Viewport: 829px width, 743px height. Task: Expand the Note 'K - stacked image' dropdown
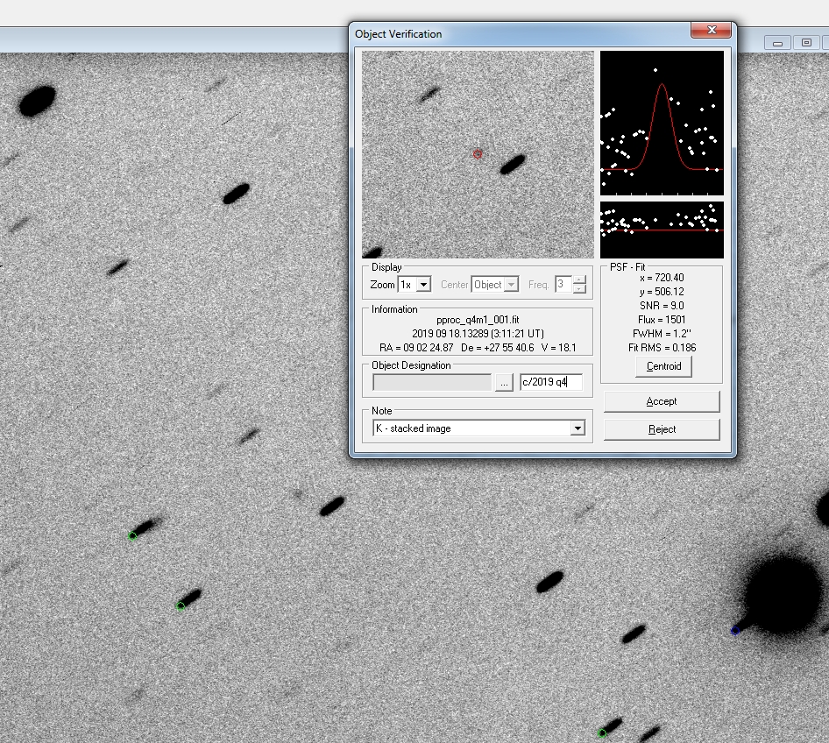(x=577, y=428)
